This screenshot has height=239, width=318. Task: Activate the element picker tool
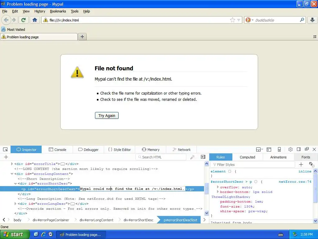(5, 150)
